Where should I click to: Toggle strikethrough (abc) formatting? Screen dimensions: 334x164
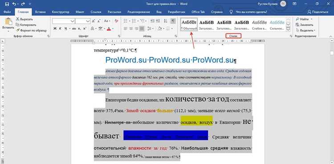[x=74, y=28]
